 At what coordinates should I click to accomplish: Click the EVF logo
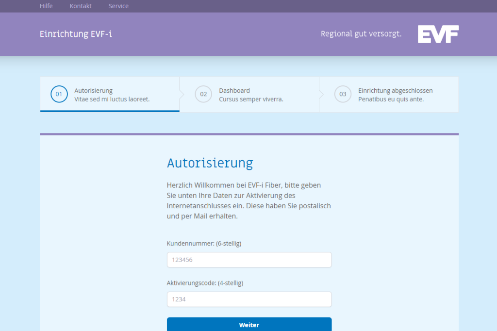pyautogui.click(x=438, y=34)
